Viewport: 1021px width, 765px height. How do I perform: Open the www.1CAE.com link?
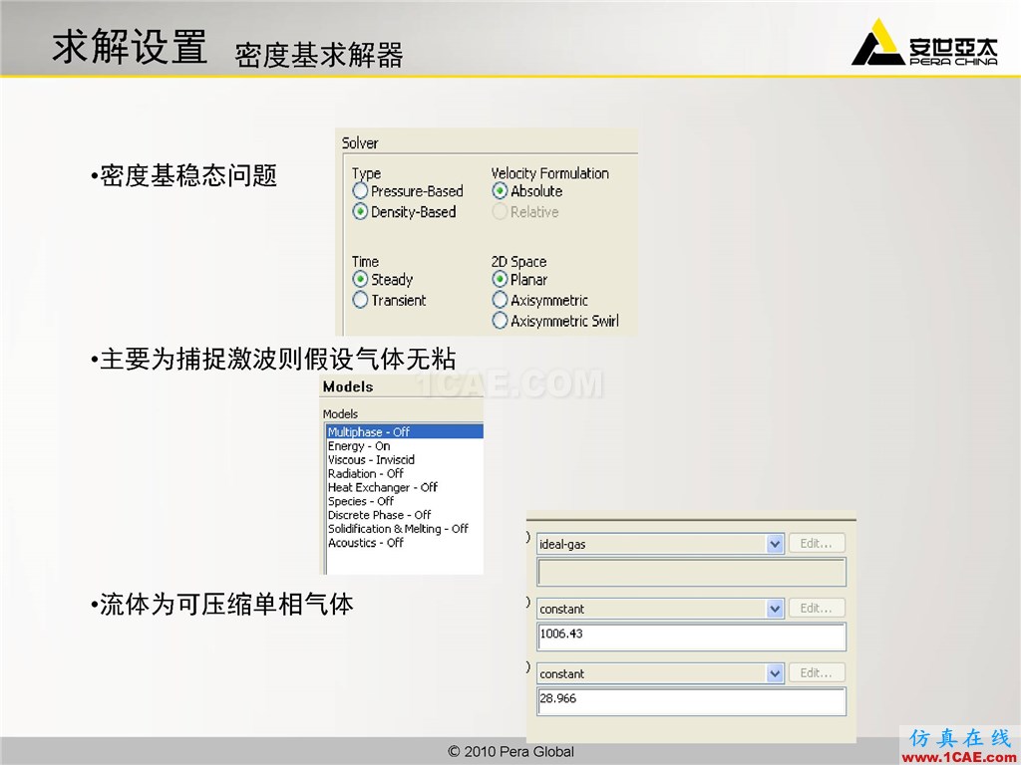[960, 758]
